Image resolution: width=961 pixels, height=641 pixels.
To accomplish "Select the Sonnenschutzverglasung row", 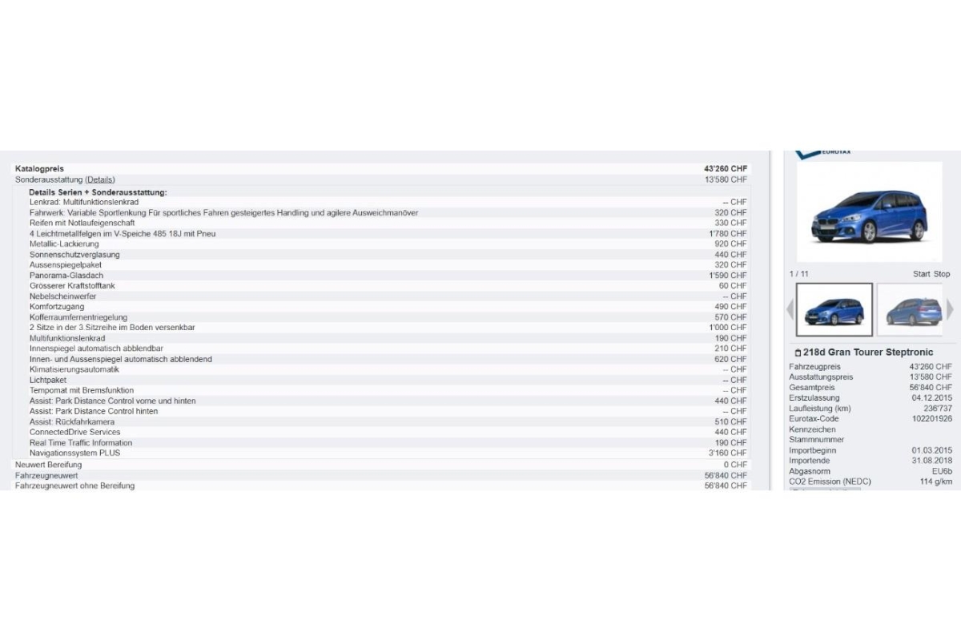I will [x=381, y=255].
